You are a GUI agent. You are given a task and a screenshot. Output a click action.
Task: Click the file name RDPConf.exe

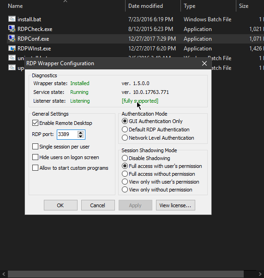point(33,39)
